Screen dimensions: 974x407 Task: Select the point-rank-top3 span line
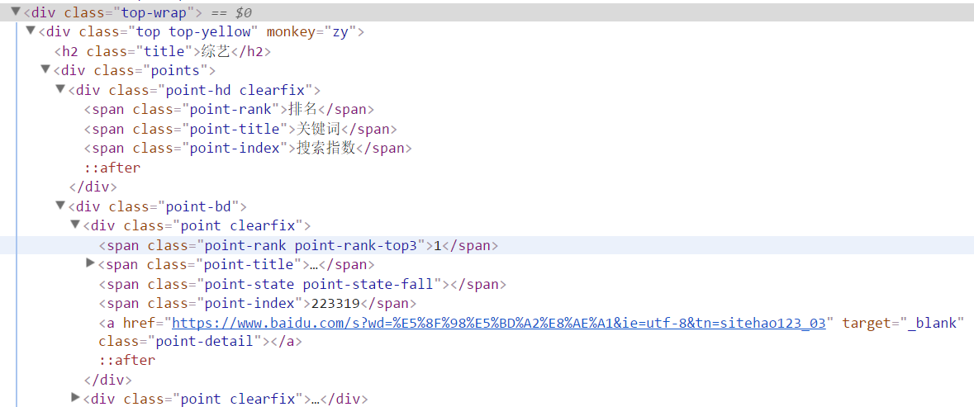coord(298,246)
